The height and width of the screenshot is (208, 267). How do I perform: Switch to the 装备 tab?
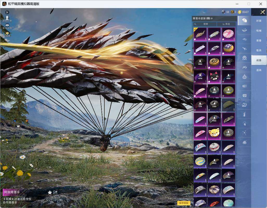[x=259, y=41]
